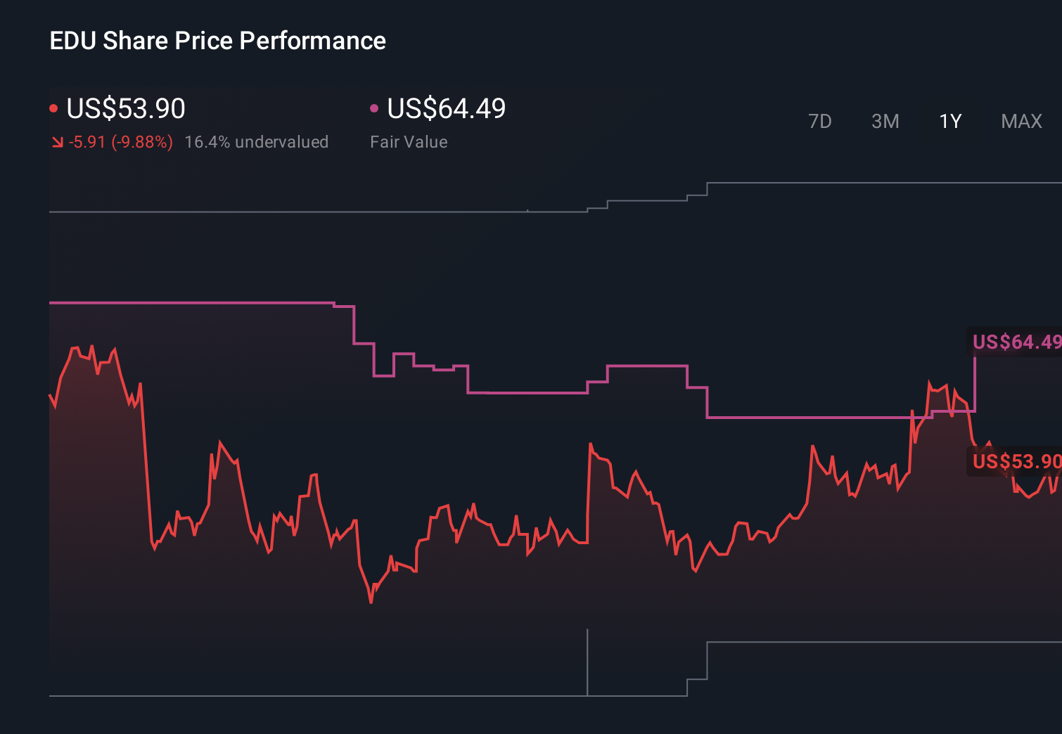Click the red downward arrow indicator
This screenshot has height=734, width=1062.
click(x=58, y=141)
